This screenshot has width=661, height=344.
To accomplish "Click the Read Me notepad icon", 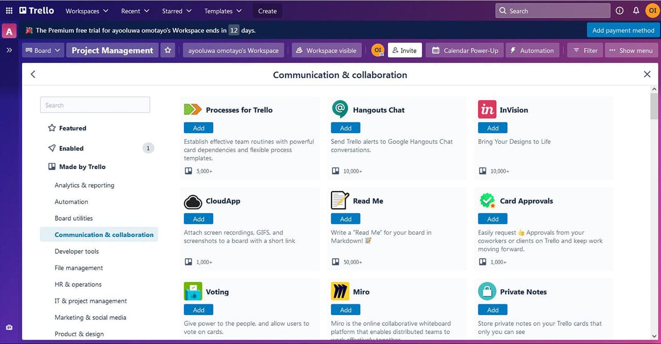I will coord(340,201).
